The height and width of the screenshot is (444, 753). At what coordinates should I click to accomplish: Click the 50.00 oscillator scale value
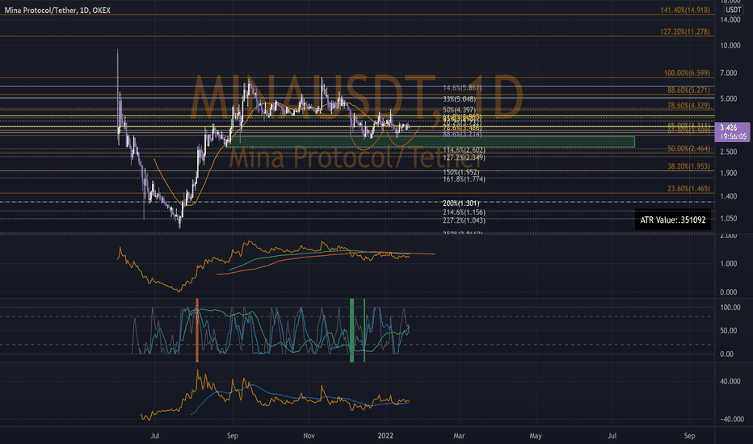pos(729,331)
